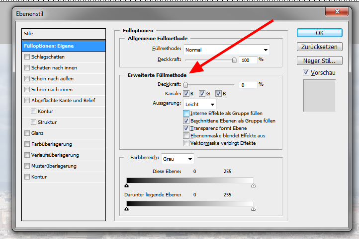Click the extended fill Deckkraft slider handle
The image size is (359, 239).
tap(185, 85)
